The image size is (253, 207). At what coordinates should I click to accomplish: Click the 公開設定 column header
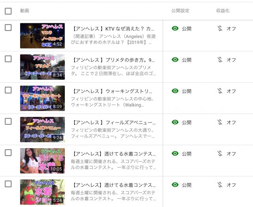pos(180,11)
